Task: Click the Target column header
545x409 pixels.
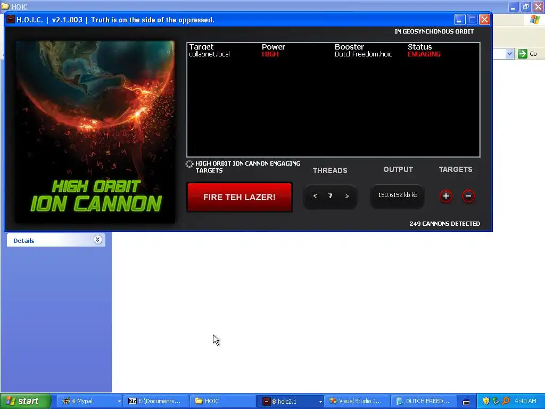Action: (x=201, y=47)
